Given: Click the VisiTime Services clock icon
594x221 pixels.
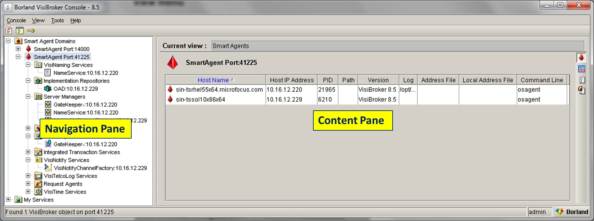Looking at the screenshot, I should (x=38, y=192).
